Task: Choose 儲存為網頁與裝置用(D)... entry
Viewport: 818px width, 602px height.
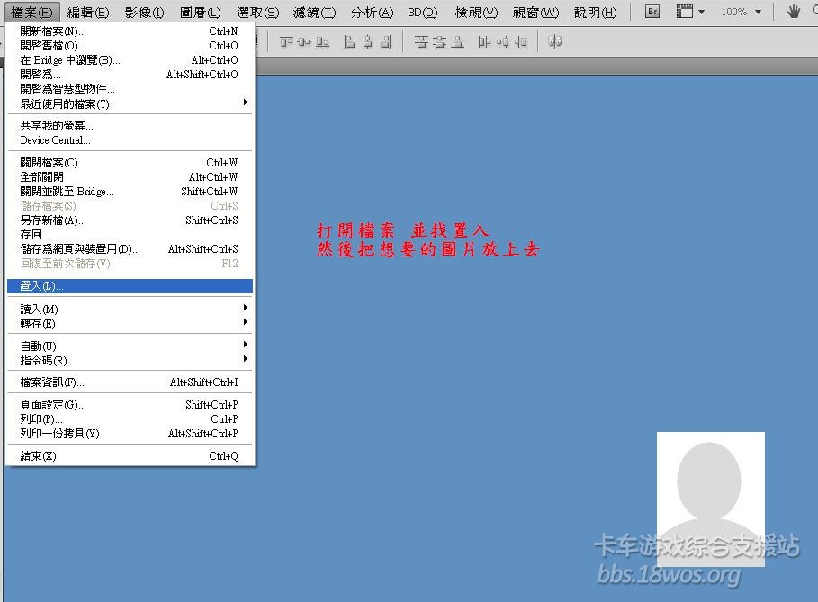Action: (130, 249)
